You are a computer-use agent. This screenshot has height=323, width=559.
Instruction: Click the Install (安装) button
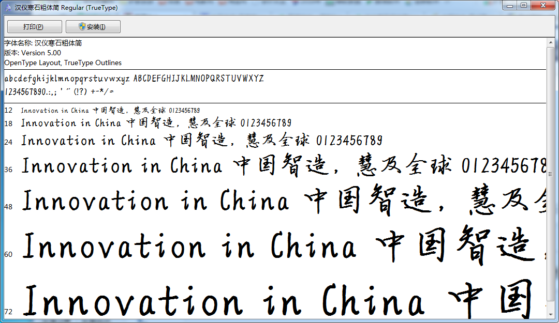[x=93, y=26]
